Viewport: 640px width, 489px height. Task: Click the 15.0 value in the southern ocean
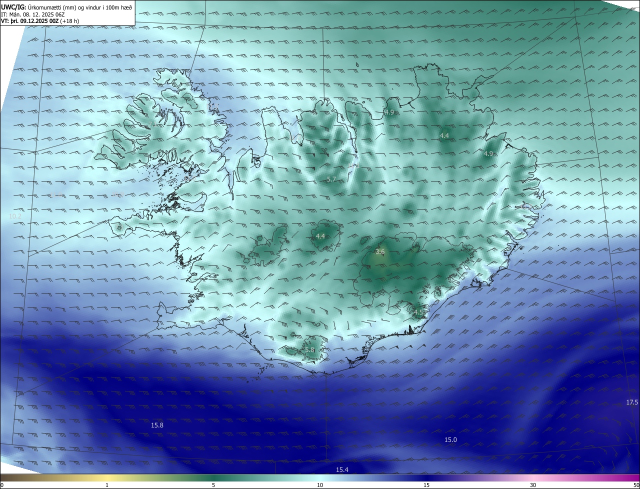tap(450, 439)
